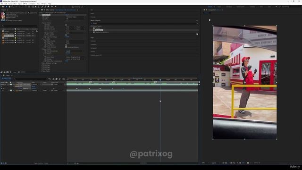Click Interpret Footage icon in Project panel
The height and width of the screenshot is (170, 302).
click(x=1, y=72)
